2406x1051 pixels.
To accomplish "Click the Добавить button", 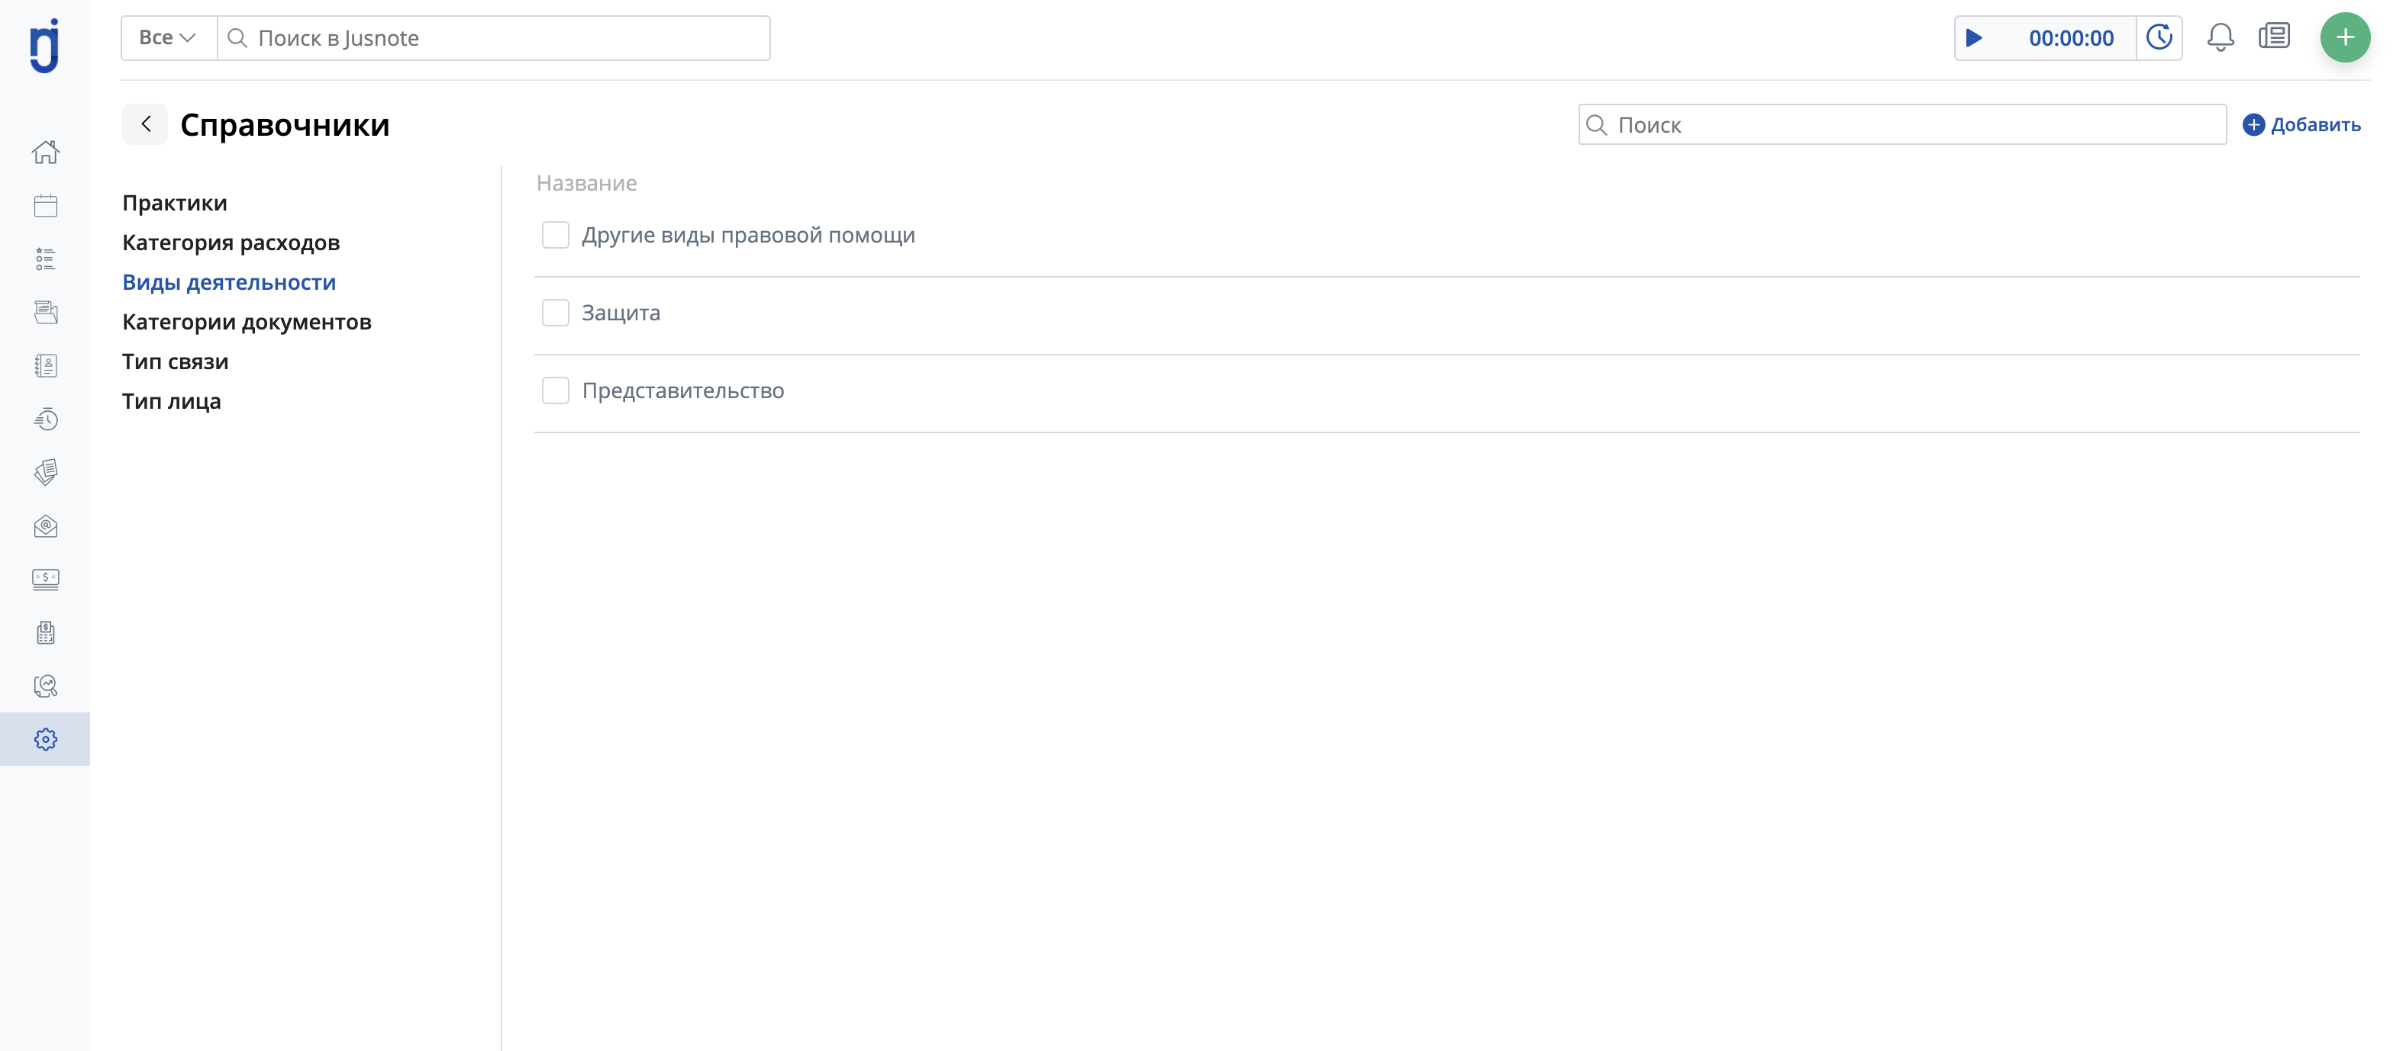I will 2301,124.
